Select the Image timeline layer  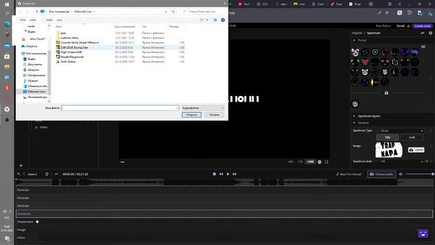click(x=224, y=230)
